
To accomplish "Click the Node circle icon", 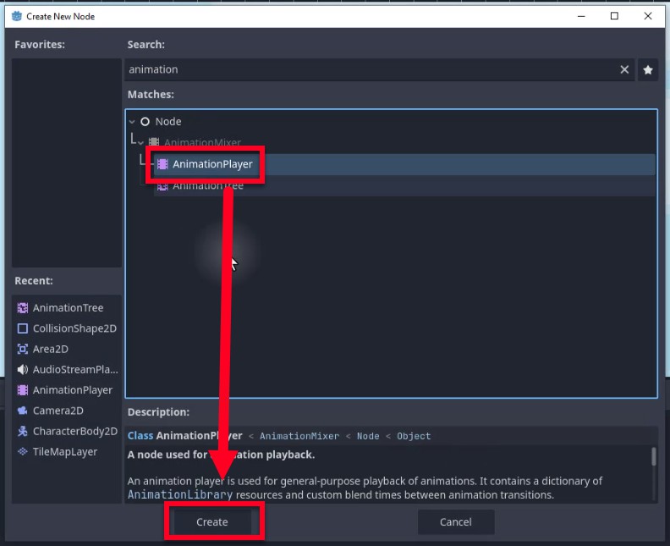I will point(146,122).
